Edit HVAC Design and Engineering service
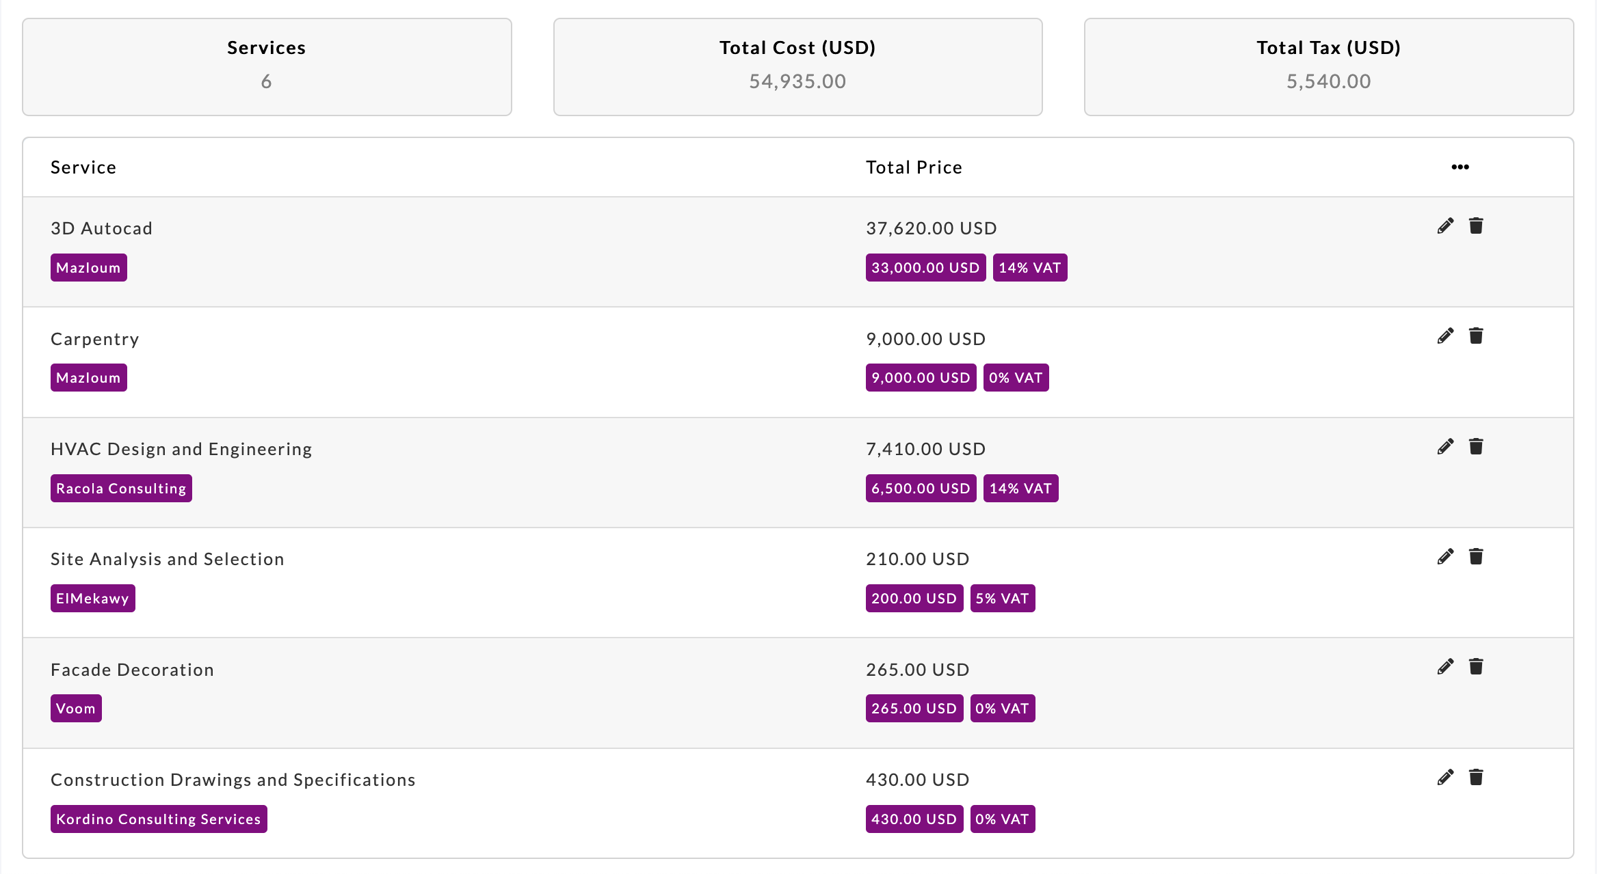The height and width of the screenshot is (874, 1597). (1445, 447)
